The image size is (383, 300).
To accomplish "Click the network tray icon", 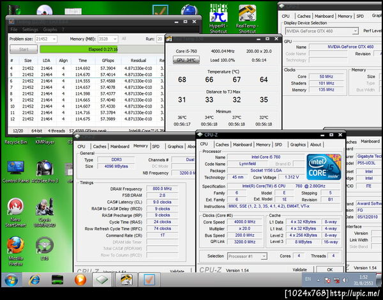I will [x=336, y=280].
